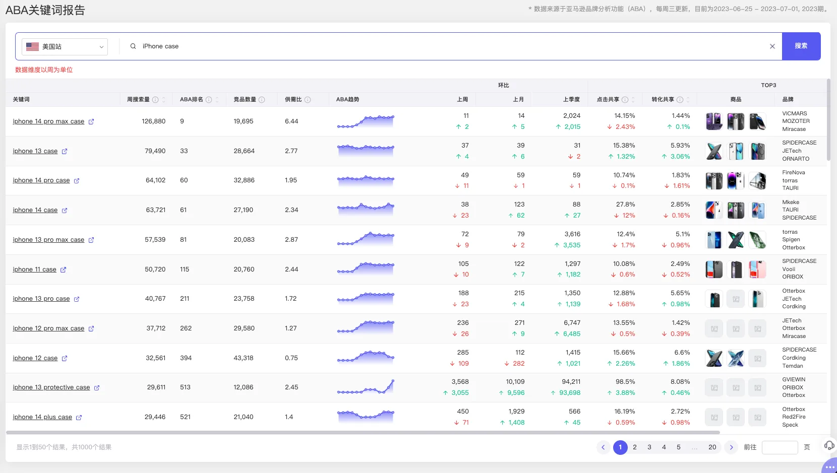Click the vertical table scrollbar
The image size is (837, 473).
click(828, 120)
